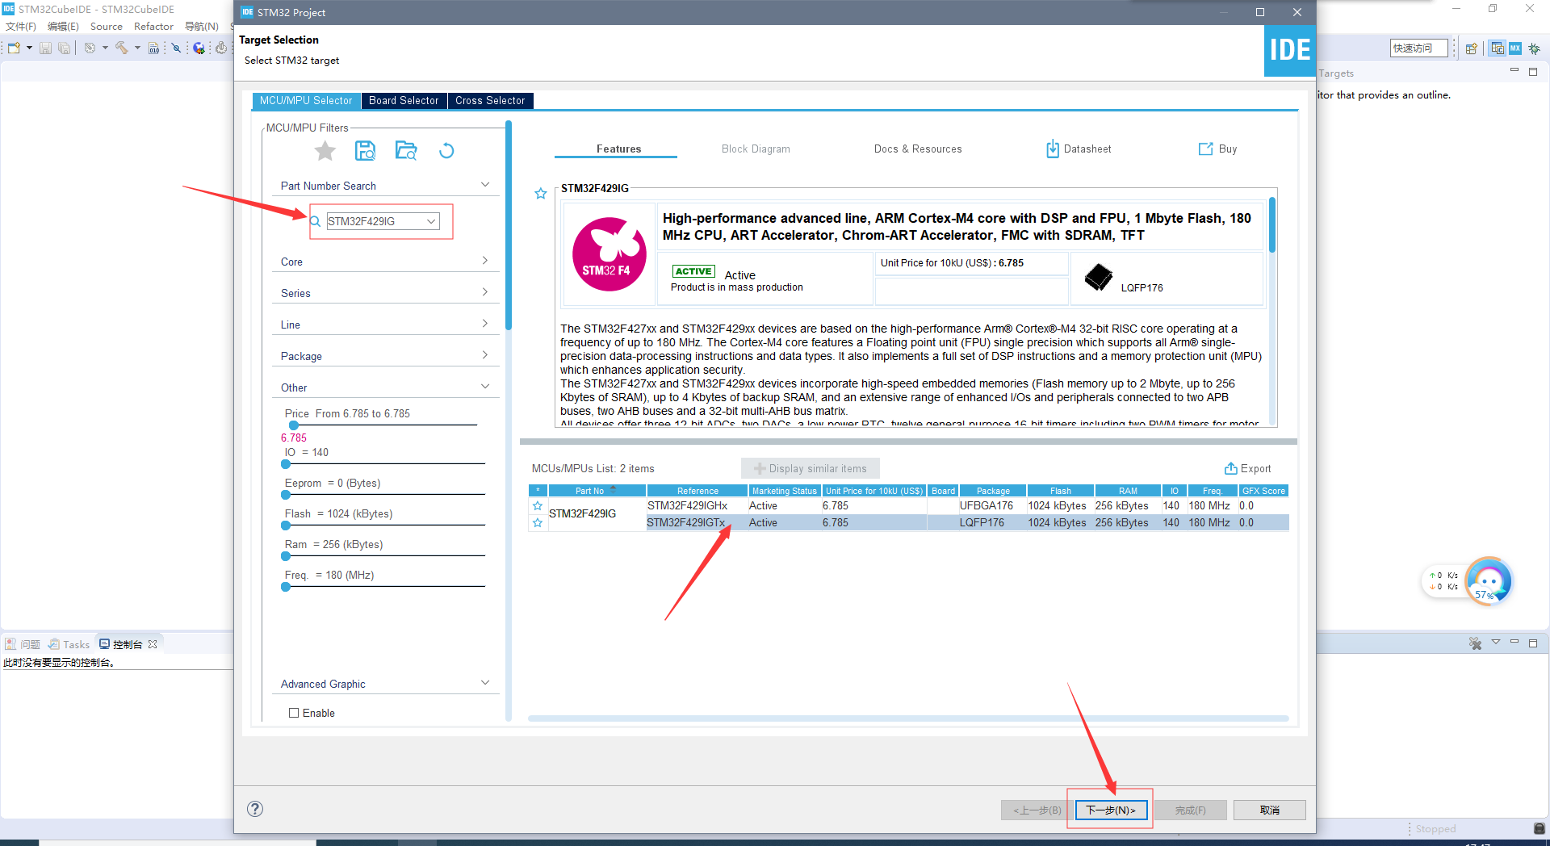
Task: Expand the Package filter section
Action: coord(484,354)
